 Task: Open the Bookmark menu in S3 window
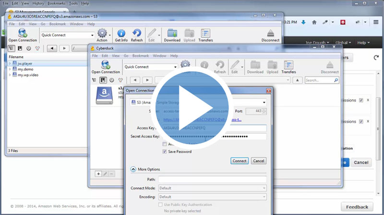pyautogui.click(x=57, y=23)
